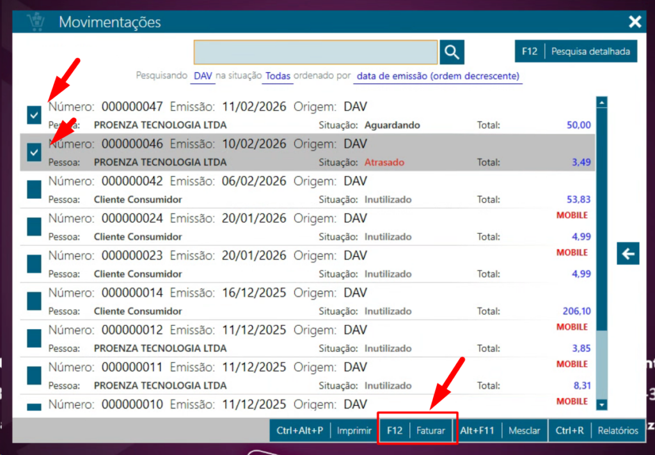Close the Movimentações window
Image resolution: width=655 pixels, height=455 pixels.
tap(635, 22)
